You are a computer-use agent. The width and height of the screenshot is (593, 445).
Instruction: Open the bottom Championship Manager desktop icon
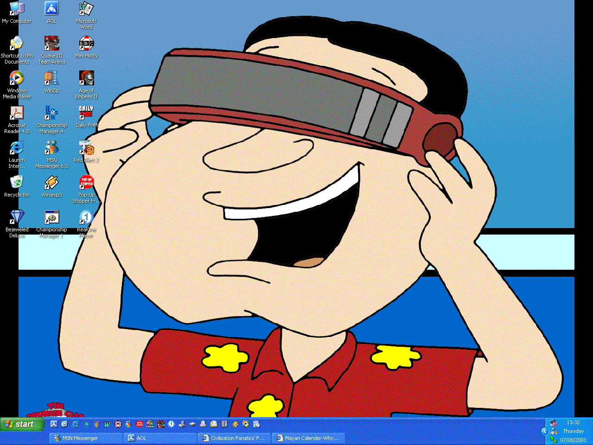(x=51, y=223)
